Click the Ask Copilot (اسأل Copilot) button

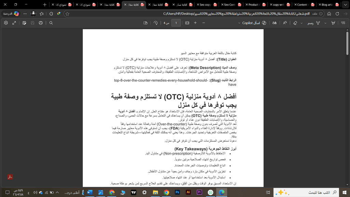[x=254, y=23]
